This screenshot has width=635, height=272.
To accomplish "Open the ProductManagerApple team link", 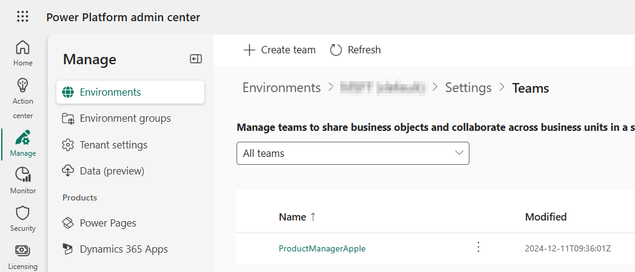I will (322, 248).
